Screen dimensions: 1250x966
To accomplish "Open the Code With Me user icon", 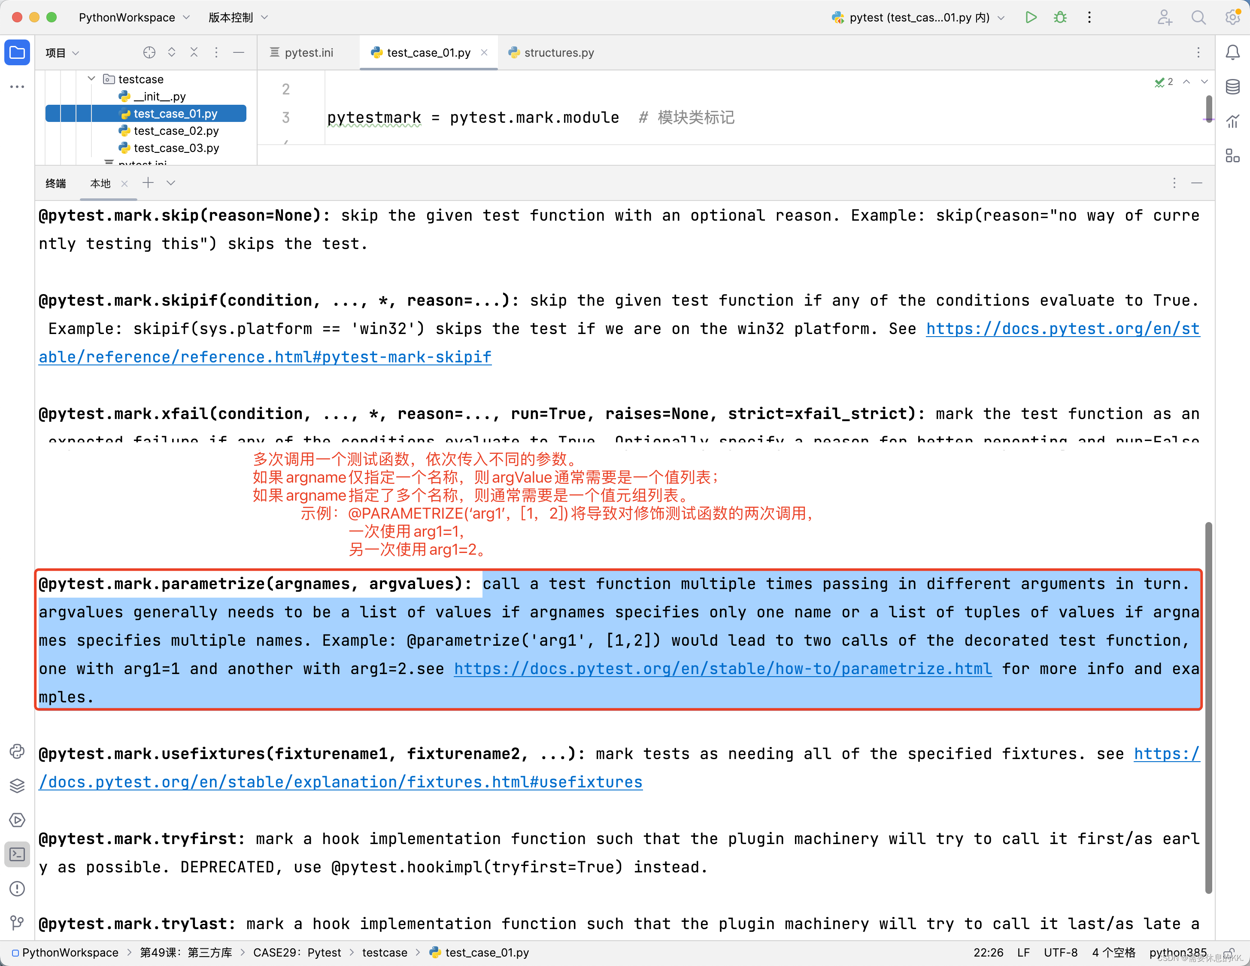I will tap(1165, 17).
